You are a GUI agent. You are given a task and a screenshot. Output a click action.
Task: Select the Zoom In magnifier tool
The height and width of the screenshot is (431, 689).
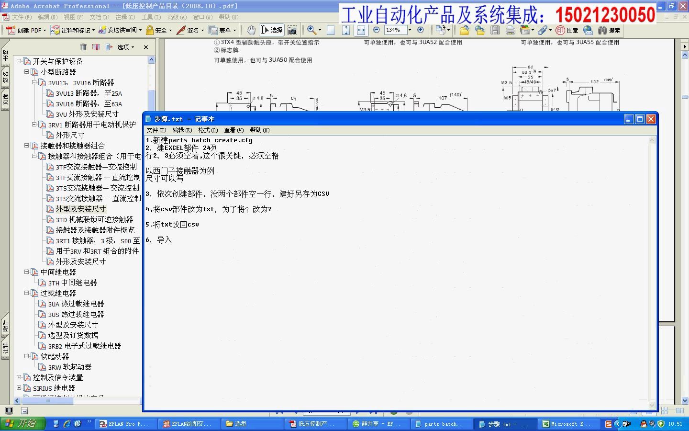point(311,30)
